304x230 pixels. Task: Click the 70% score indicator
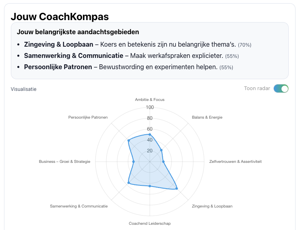coord(244,45)
